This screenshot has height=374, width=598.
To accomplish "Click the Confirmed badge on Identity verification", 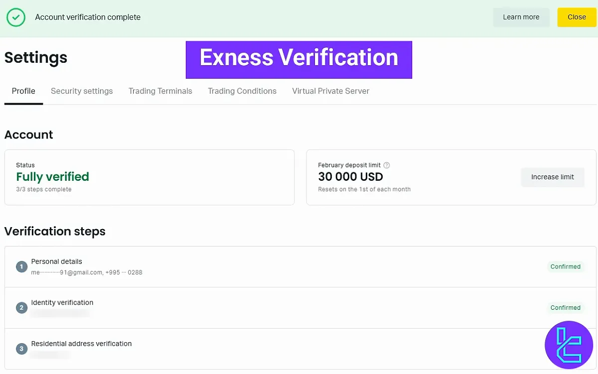I will pos(566,307).
